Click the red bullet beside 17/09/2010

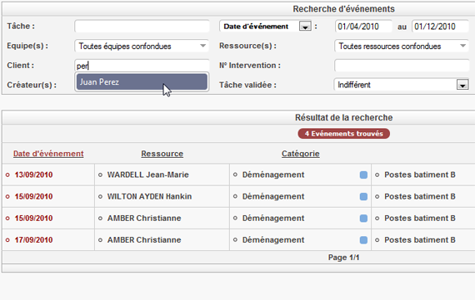[x=7, y=240]
